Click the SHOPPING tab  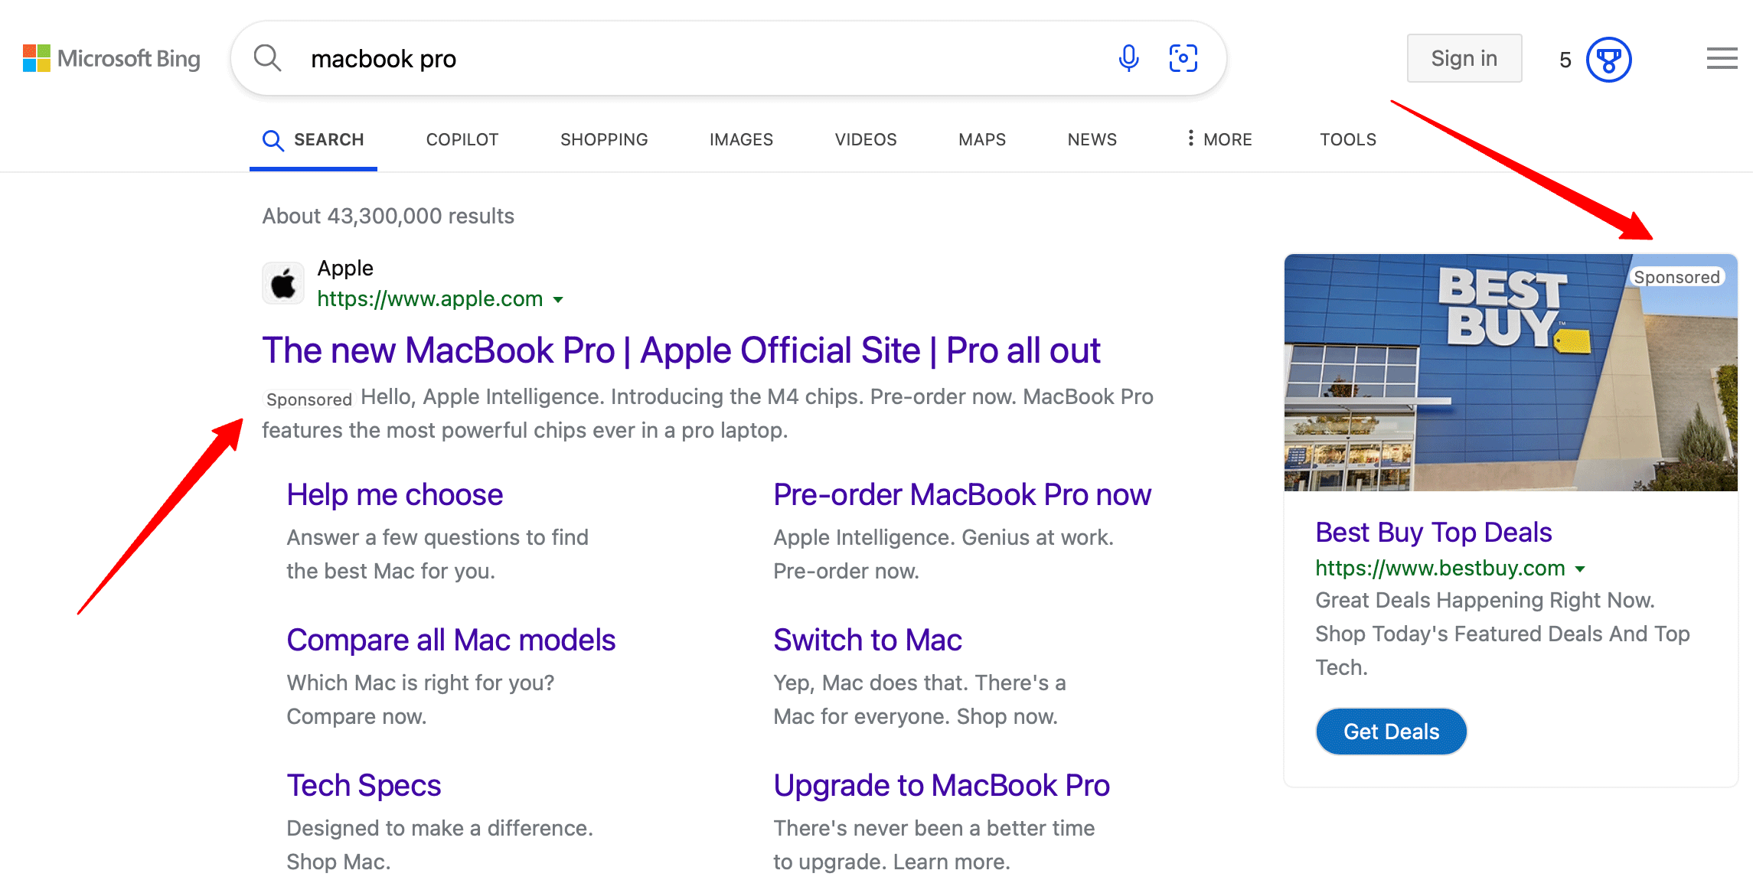[602, 138]
